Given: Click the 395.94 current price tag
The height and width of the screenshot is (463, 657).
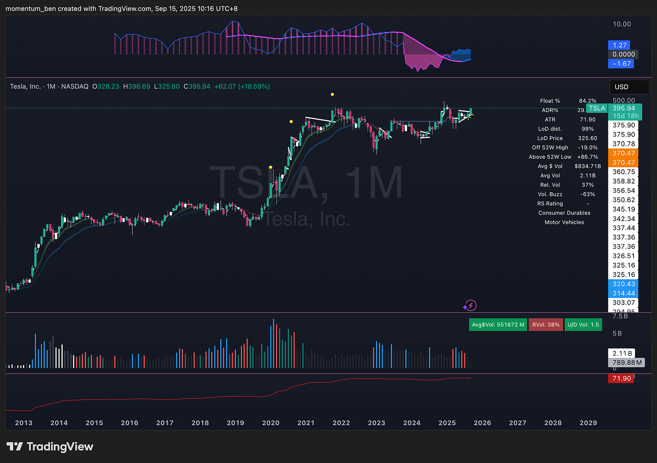Looking at the screenshot, I should (624, 108).
